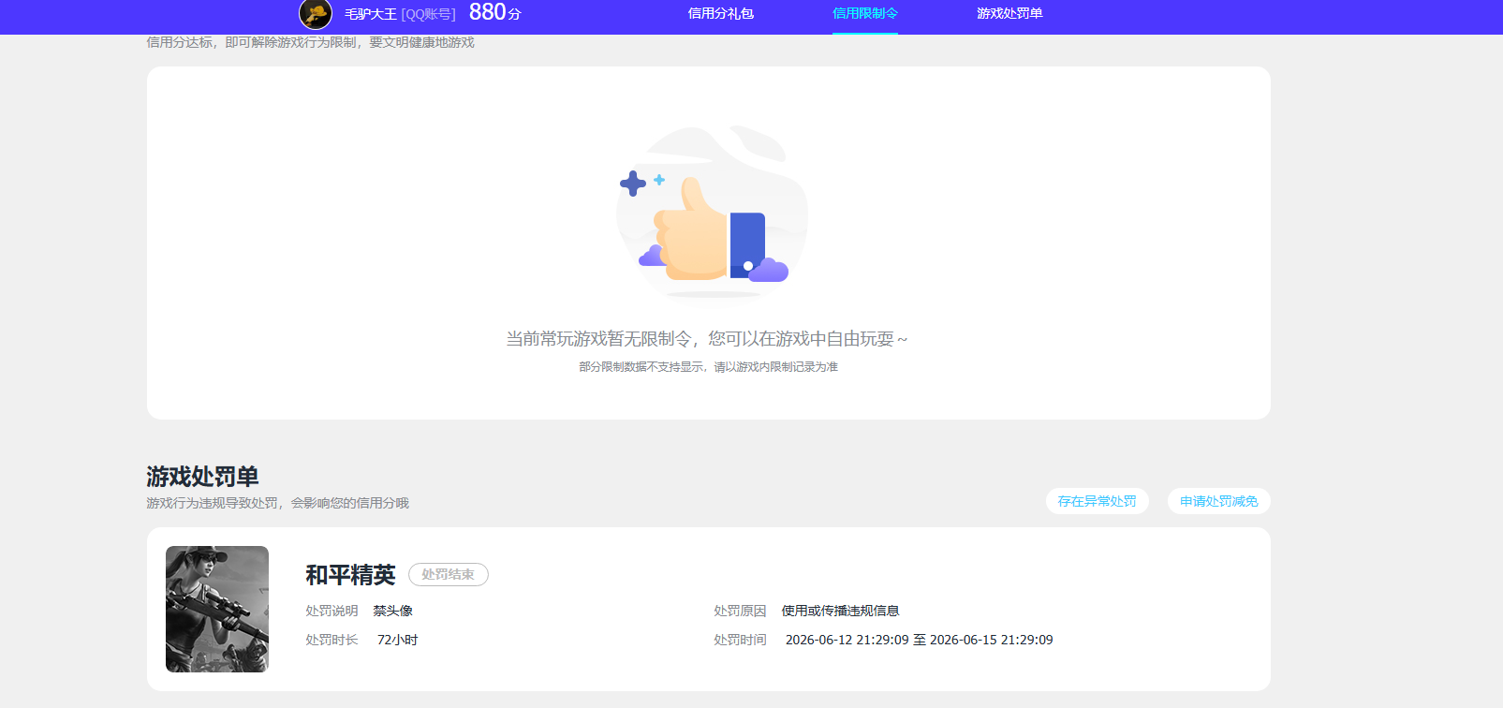Viewport: 1503px width, 708px height.
Task: Select the 信用限制令 tab
Action: click(865, 13)
